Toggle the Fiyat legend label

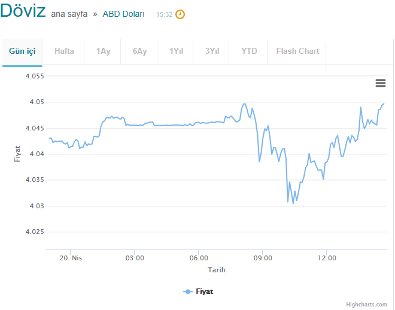click(204, 291)
